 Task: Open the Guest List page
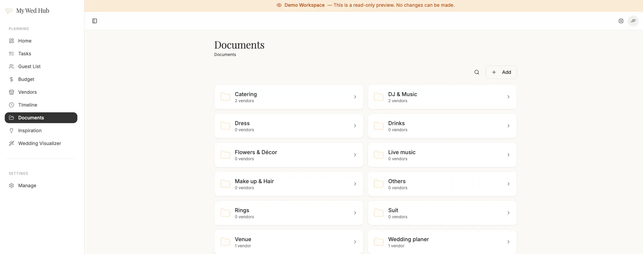pyautogui.click(x=41, y=66)
